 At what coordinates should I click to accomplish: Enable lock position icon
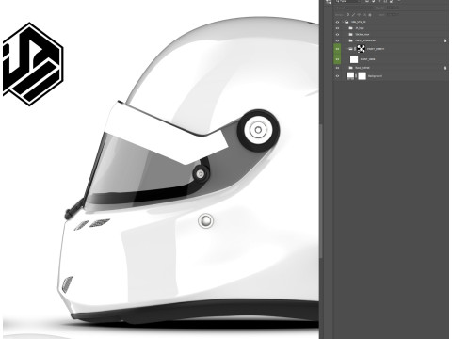[359, 15]
